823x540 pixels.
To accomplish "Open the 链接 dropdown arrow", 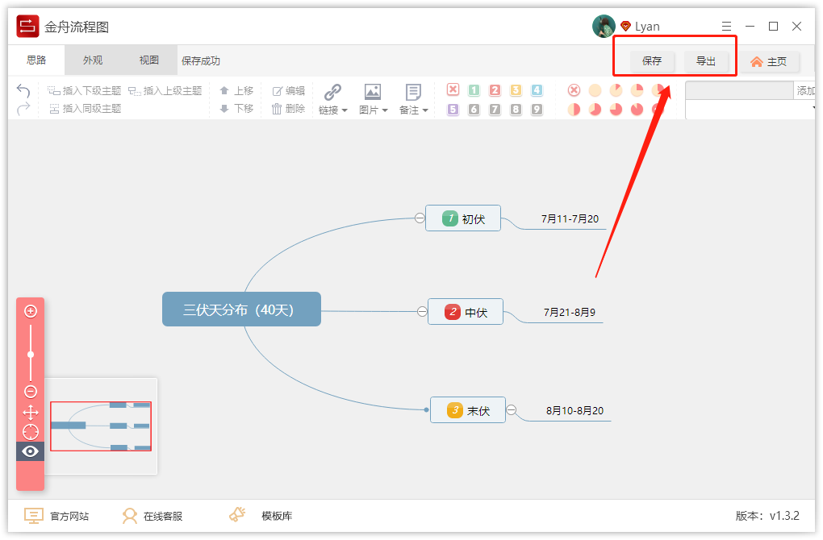I will tap(345, 110).
